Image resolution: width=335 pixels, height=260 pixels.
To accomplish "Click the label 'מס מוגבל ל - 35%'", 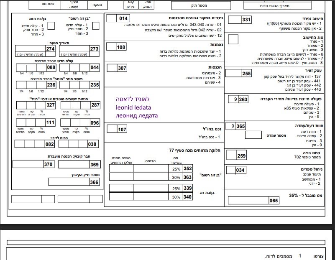I will point(306,195).
